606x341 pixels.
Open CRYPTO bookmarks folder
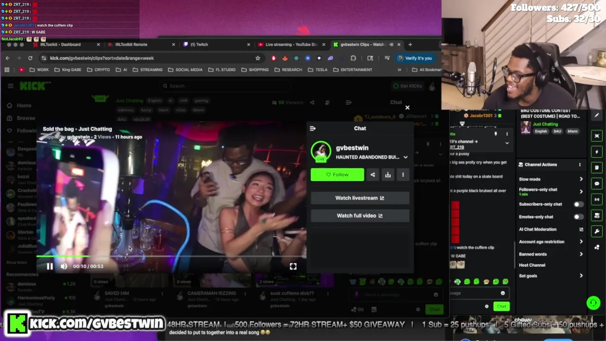[98, 70]
